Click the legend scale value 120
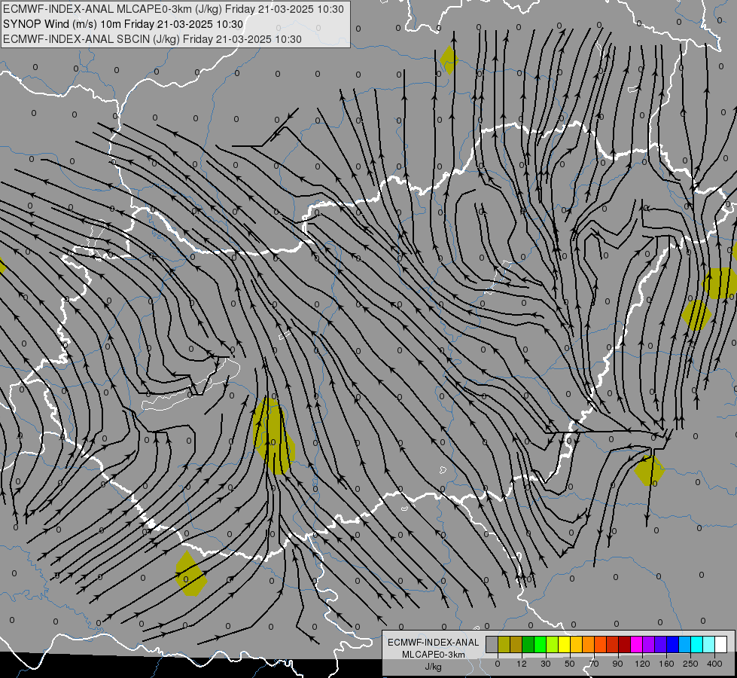Screen dimensions: 737x678 point(643,664)
